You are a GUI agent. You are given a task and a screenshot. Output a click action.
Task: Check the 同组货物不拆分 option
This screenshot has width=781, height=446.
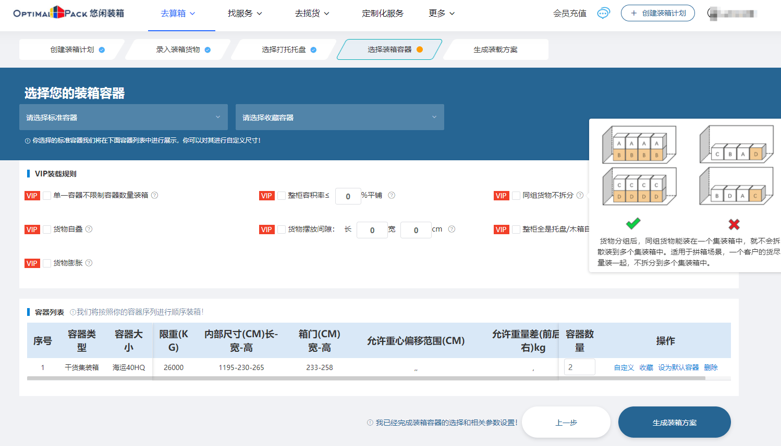[x=516, y=196]
